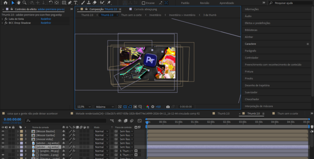Click the Home icon
Screen dimensions: 314x159
click(x=5, y=3)
